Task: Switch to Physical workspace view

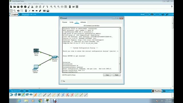Action: point(24,14)
